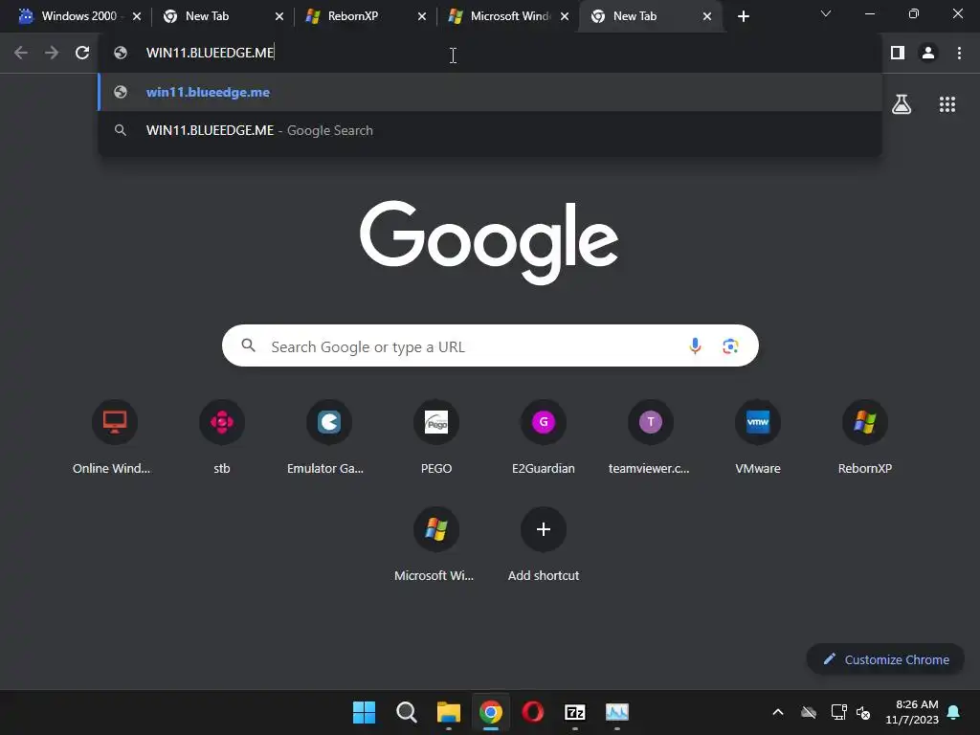Image resolution: width=980 pixels, height=735 pixels.
Task: Close the active New Tab
Action: [x=707, y=16]
